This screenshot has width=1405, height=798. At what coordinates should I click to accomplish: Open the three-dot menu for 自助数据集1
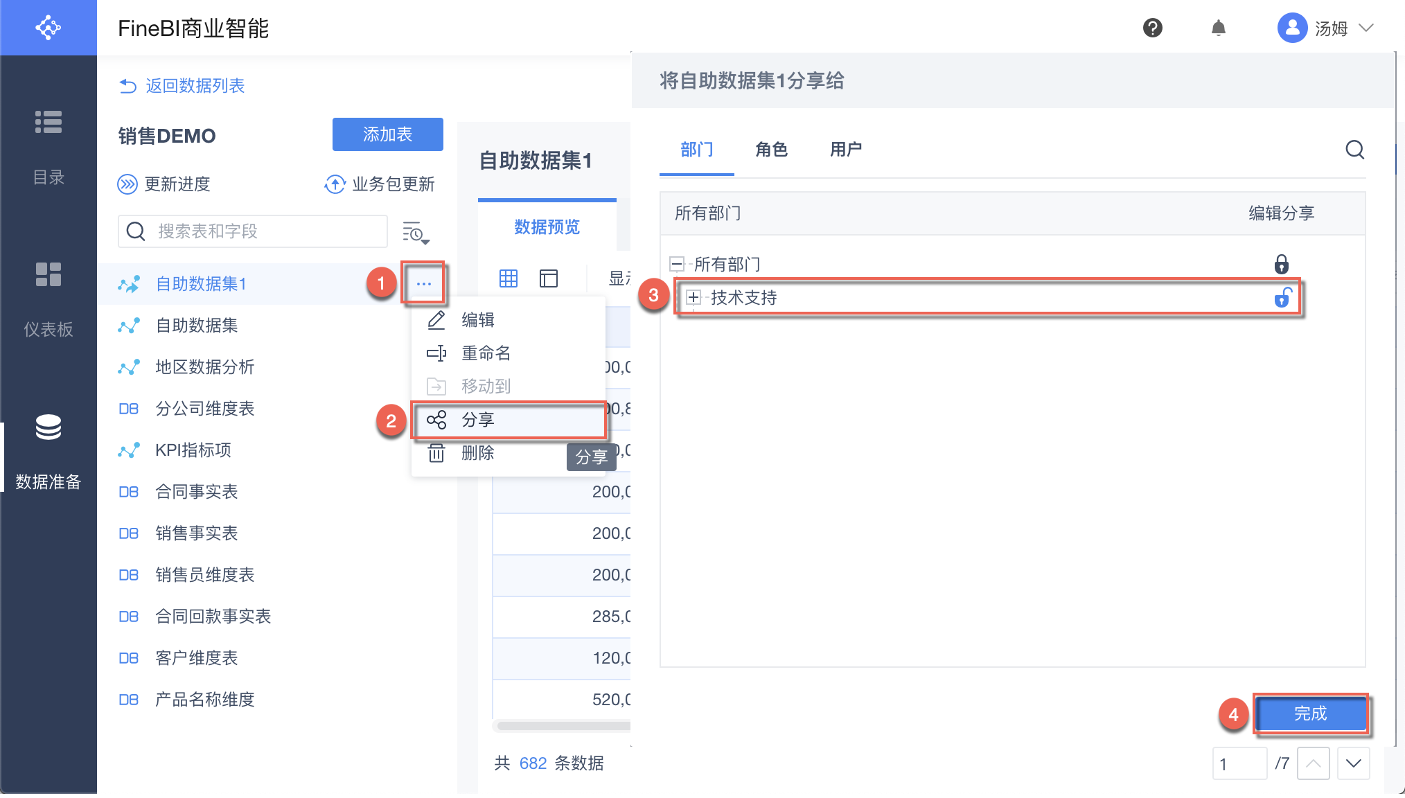pyautogui.click(x=423, y=283)
